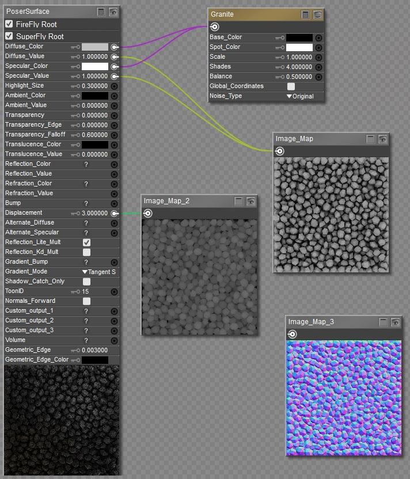Open Granite Noise_Type Original dropdown
The width and height of the screenshot is (410, 479).
click(300, 96)
